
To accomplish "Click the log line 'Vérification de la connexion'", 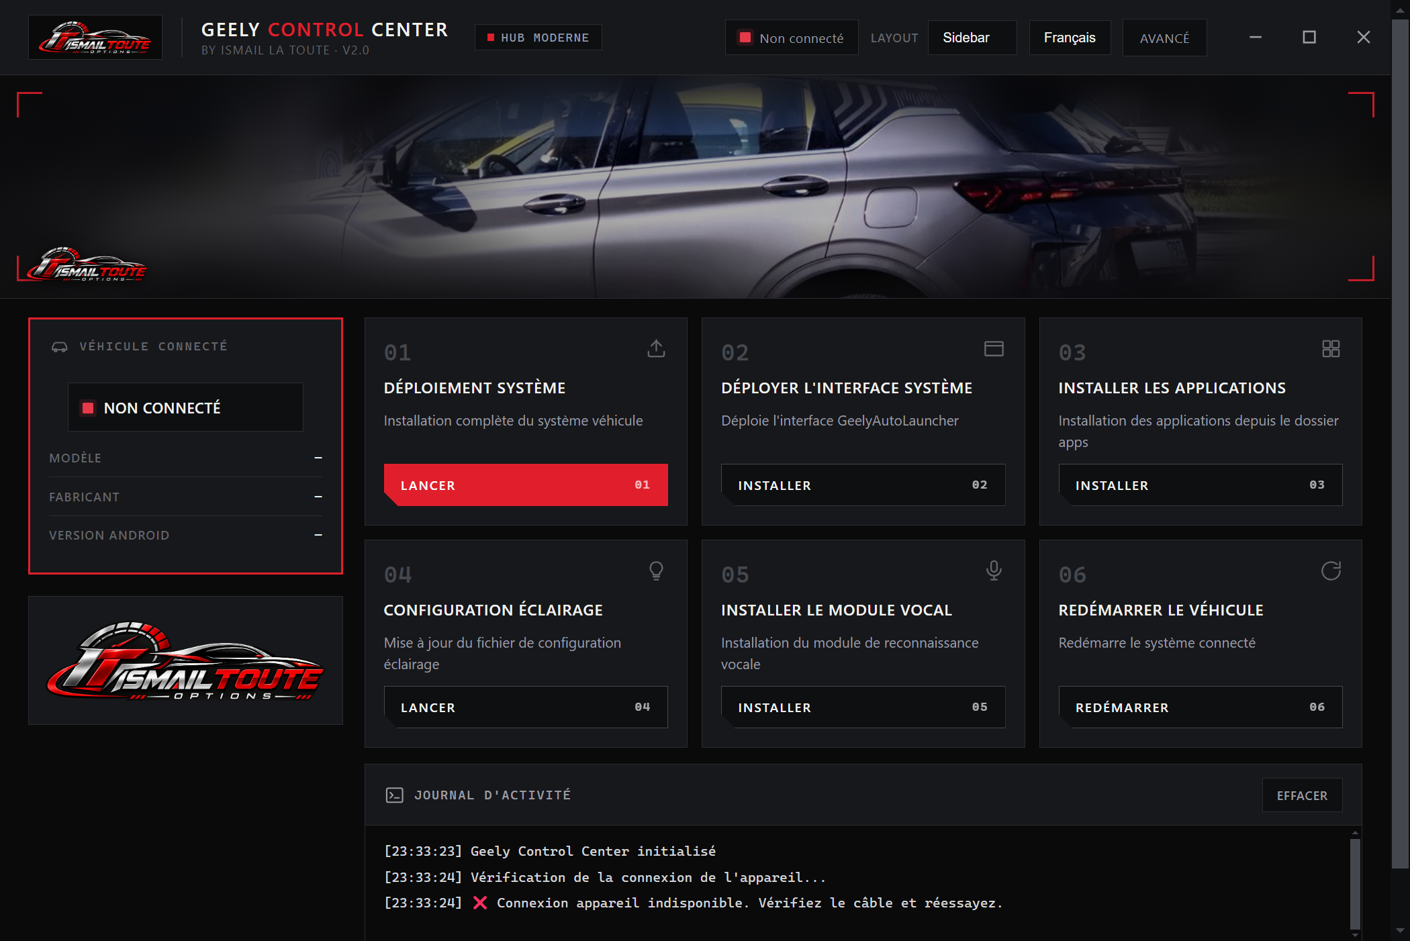I will tap(605, 877).
